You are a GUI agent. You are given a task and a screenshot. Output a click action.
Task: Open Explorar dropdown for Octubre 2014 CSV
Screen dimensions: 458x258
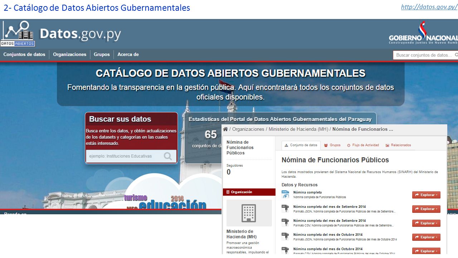[426, 251]
